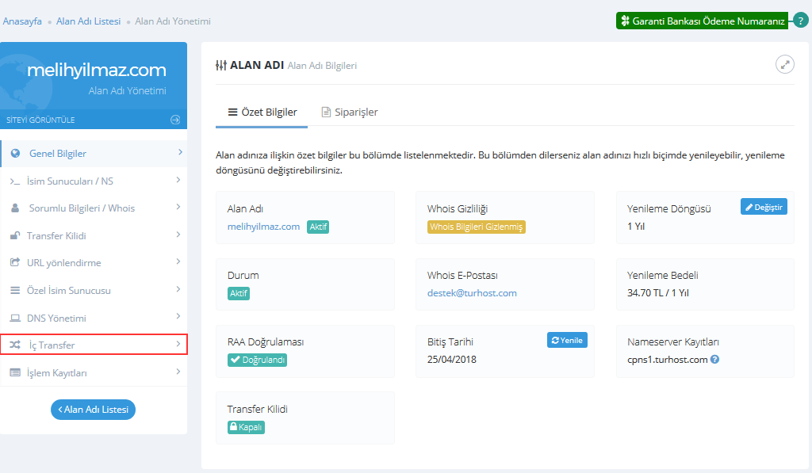
Task: Expand the URL yönlendirme menu arrow
Action: [x=179, y=263]
